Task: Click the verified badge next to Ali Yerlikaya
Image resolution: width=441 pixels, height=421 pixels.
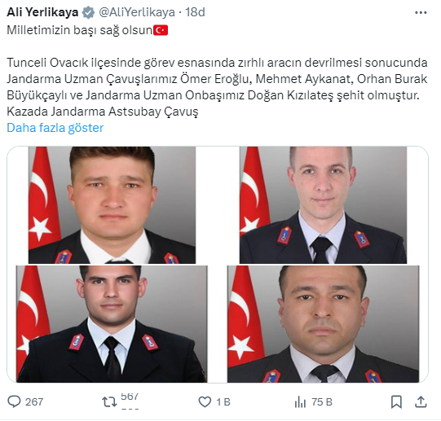Action: (88, 13)
